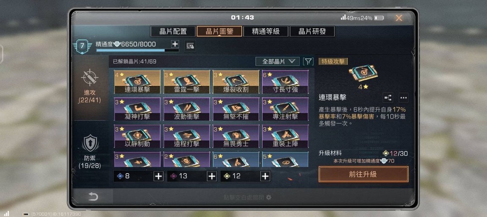Switch to the 晶片研發 tab
Screen dimensions: 487x217
tap(312, 31)
